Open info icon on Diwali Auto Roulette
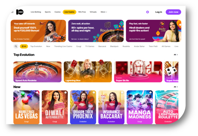 tap(66, 93)
